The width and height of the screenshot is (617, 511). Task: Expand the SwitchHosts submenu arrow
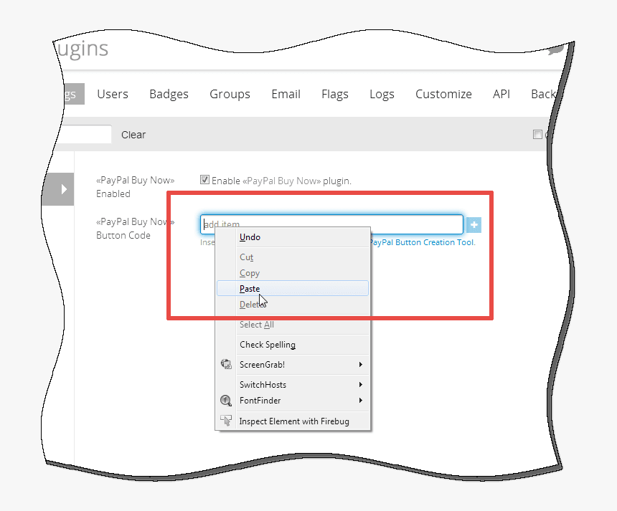pos(360,384)
